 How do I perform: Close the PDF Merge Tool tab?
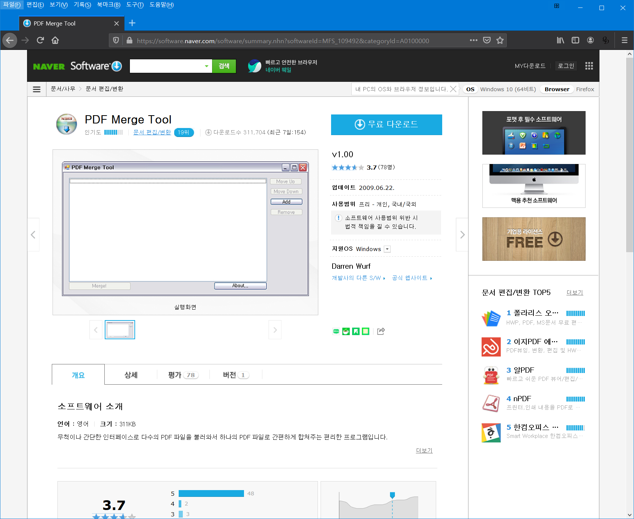(x=116, y=23)
